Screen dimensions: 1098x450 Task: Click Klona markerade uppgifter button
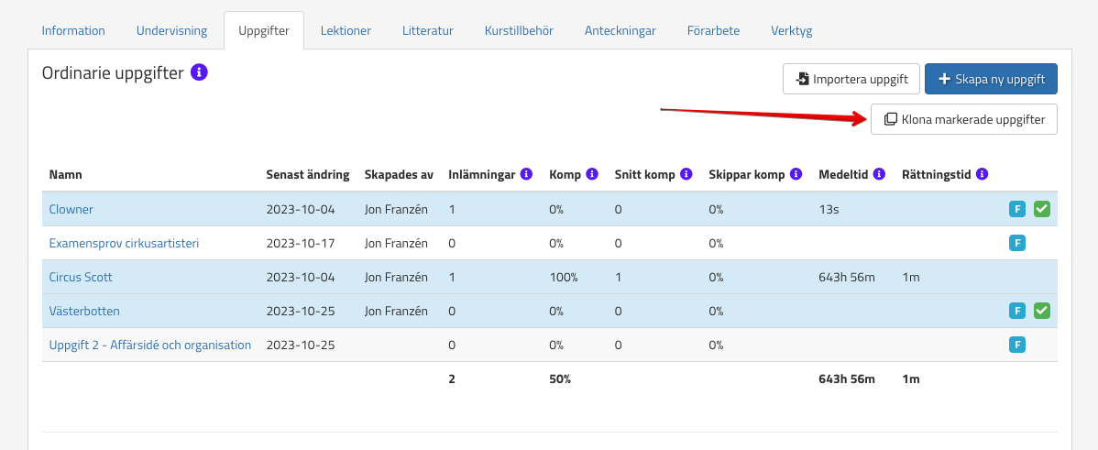click(x=963, y=119)
